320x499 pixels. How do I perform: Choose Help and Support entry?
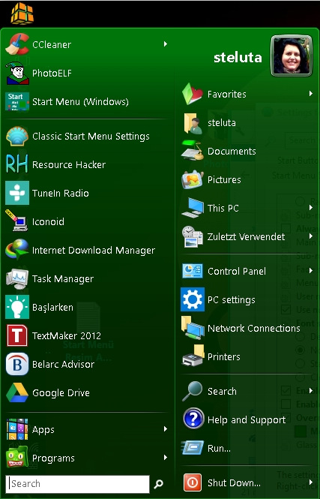click(x=247, y=419)
